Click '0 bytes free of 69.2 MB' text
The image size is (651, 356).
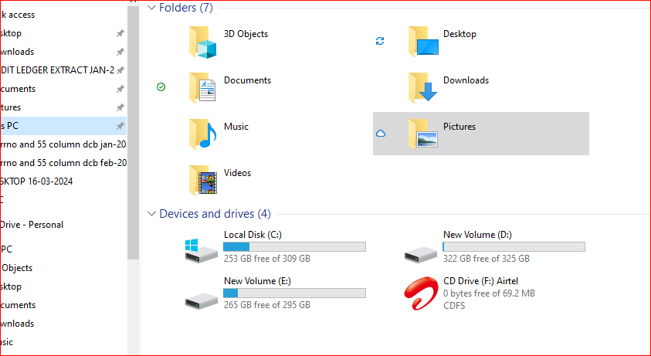tap(489, 293)
